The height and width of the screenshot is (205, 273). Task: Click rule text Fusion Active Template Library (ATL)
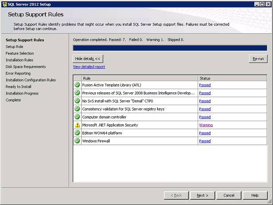tap(111, 85)
